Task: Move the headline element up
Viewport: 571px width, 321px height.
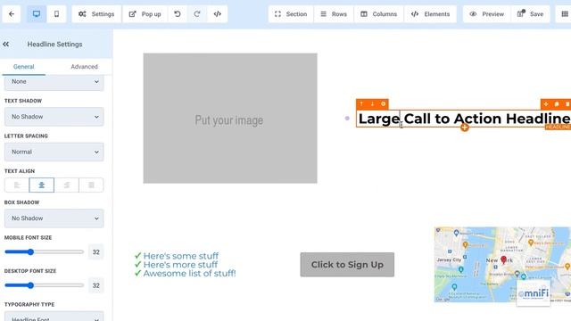Action: click(x=361, y=104)
